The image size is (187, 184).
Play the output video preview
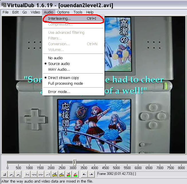click(18, 174)
